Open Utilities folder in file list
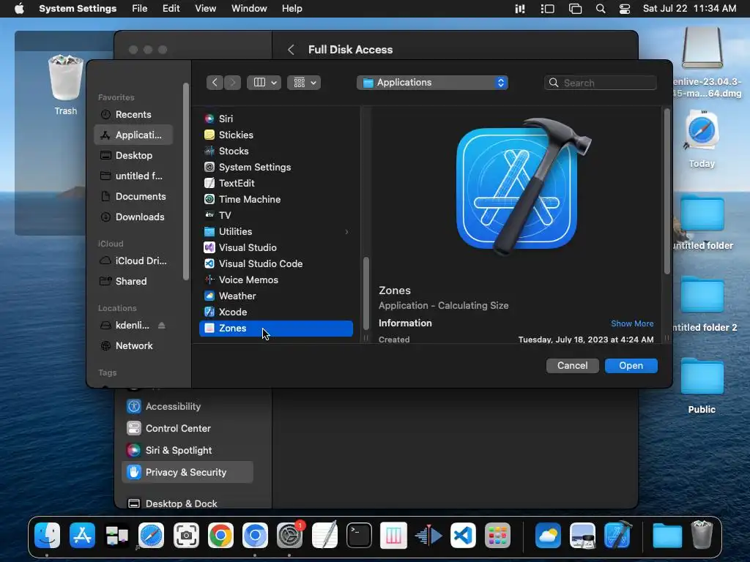The width and height of the screenshot is (750, 562). point(276,232)
